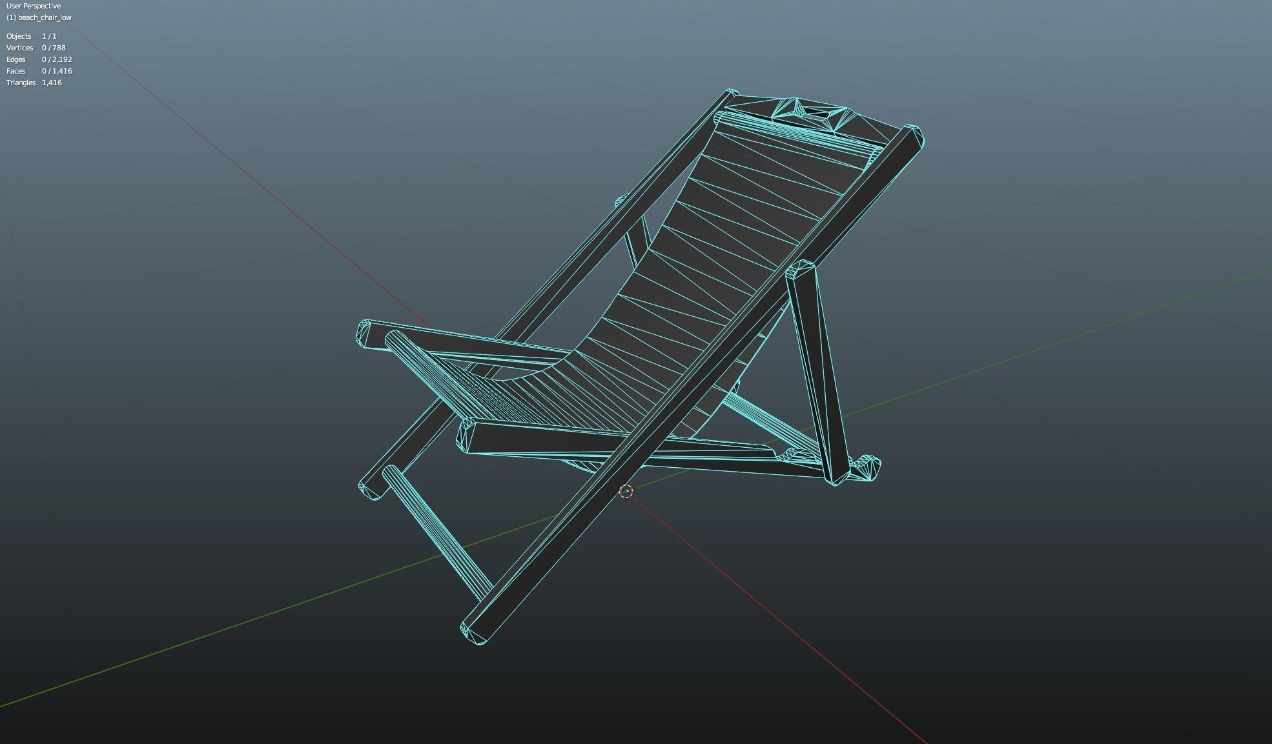Click the "User Perspective" view label
Screen dimensions: 1272x744
[x=34, y=6]
